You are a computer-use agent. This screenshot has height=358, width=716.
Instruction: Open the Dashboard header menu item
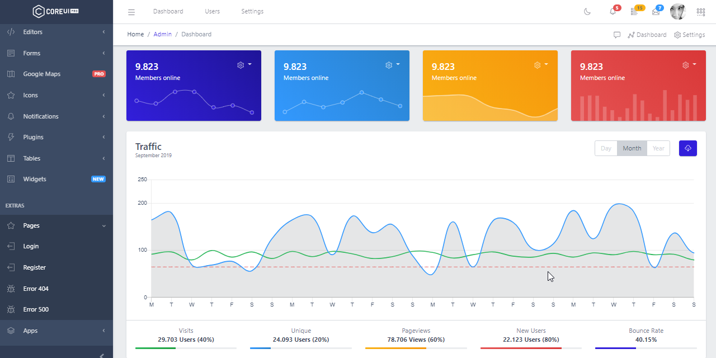168,11
